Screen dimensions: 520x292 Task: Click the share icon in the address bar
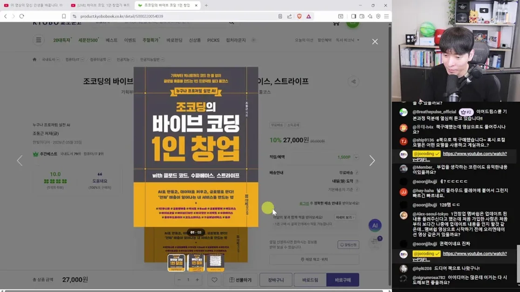[x=289, y=16]
